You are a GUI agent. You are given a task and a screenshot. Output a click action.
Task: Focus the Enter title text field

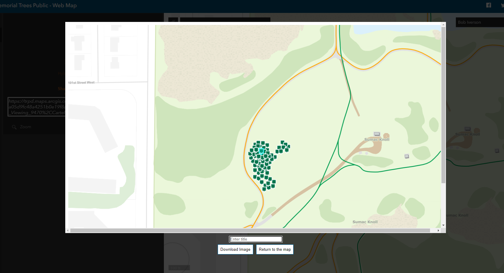pyautogui.click(x=256, y=239)
